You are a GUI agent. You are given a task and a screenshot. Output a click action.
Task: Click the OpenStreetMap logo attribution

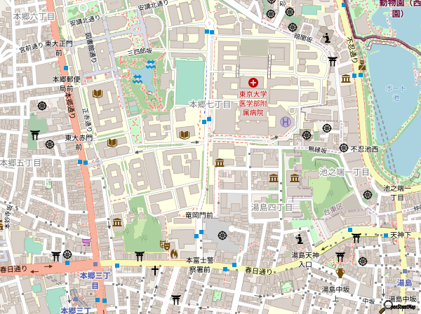point(401,305)
